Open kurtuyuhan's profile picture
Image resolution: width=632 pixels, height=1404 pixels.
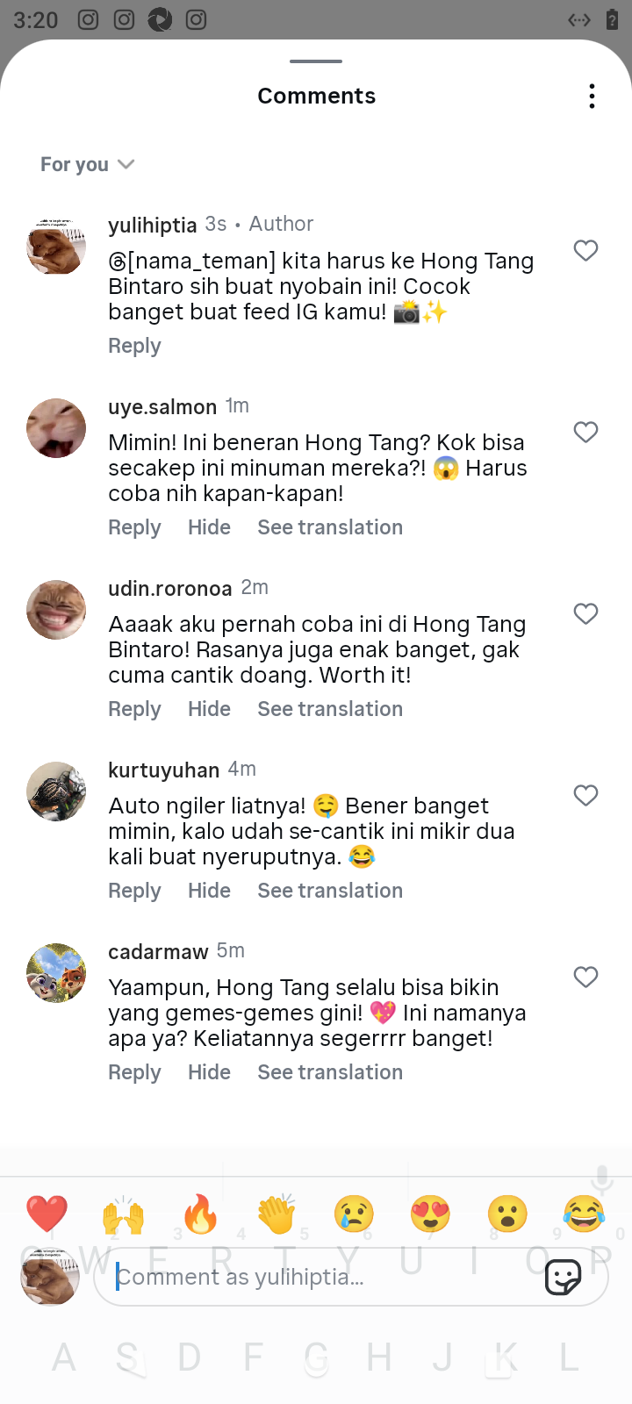(x=56, y=792)
